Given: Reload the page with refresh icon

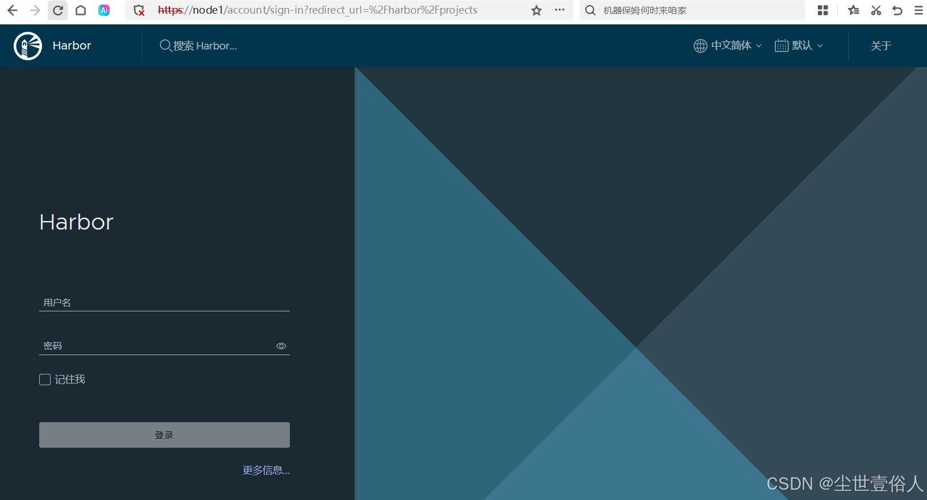Looking at the screenshot, I should click(x=58, y=10).
